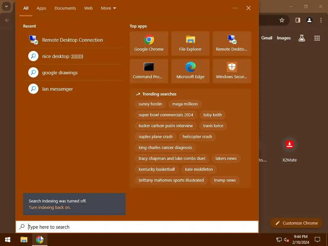Switch to the Web tab
The image size is (328, 246).
88,8
